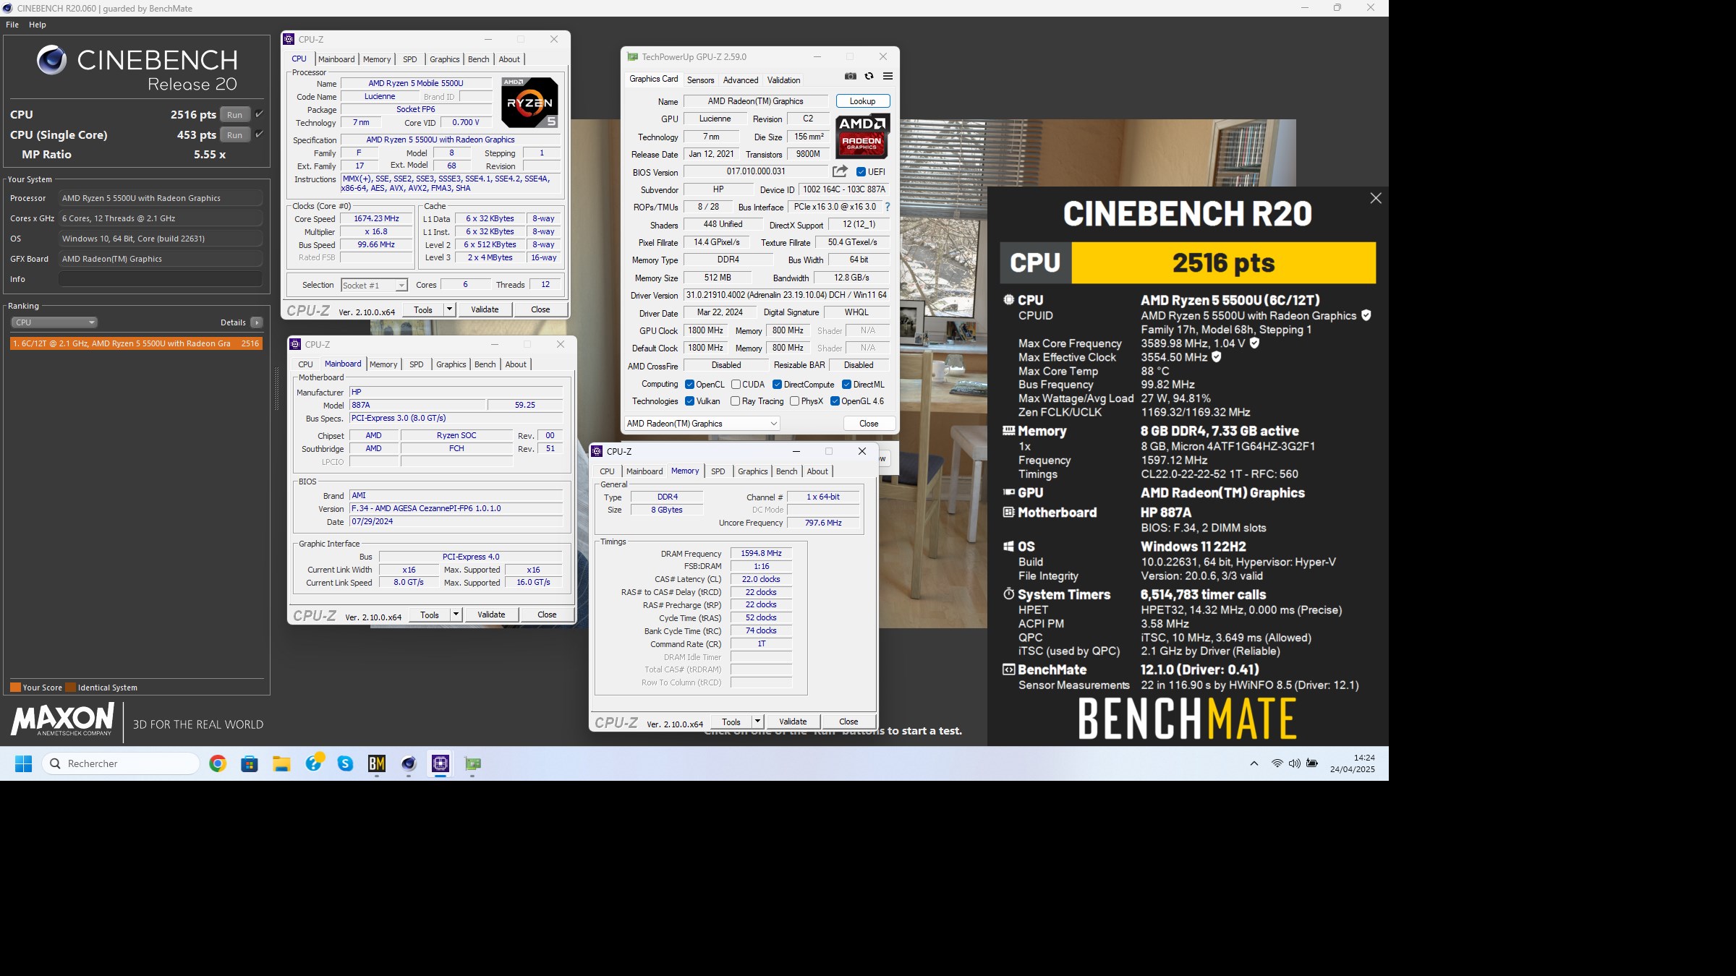Run the CPU multi-core benchmark
This screenshot has width=1736, height=976.
pyautogui.click(x=235, y=114)
